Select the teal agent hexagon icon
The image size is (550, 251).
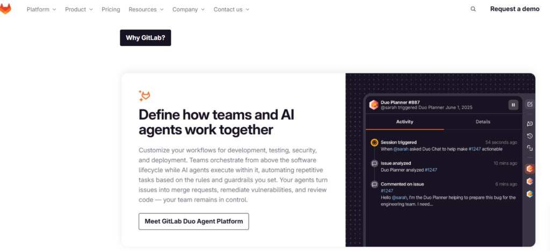530,194
